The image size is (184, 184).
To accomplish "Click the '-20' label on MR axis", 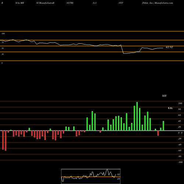I will pos(180,139).
